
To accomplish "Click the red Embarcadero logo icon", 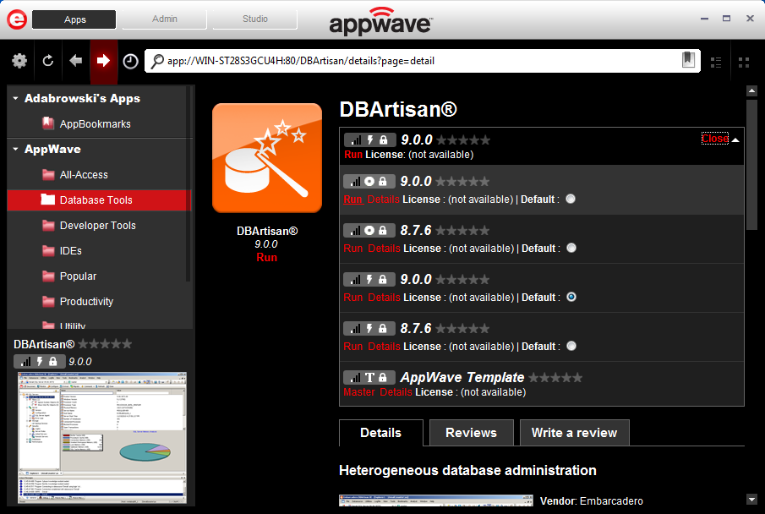I will point(17,19).
